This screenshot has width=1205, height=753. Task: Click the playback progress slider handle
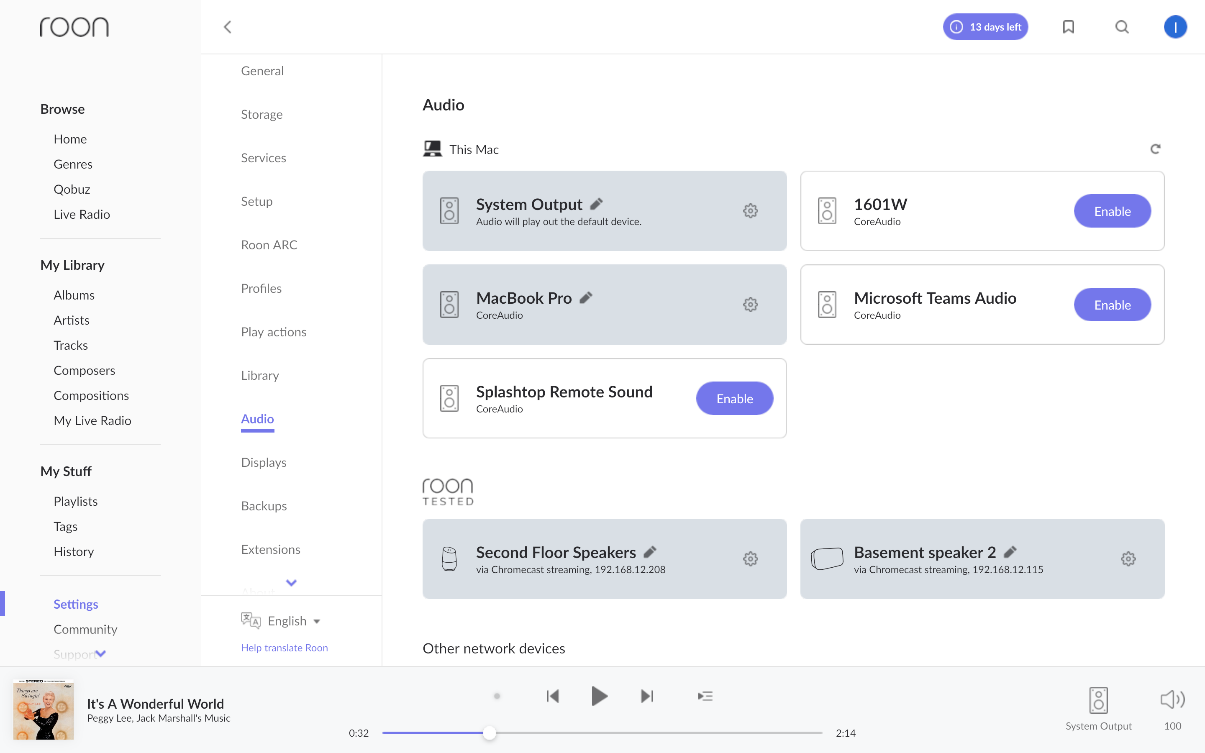pyautogui.click(x=490, y=733)
